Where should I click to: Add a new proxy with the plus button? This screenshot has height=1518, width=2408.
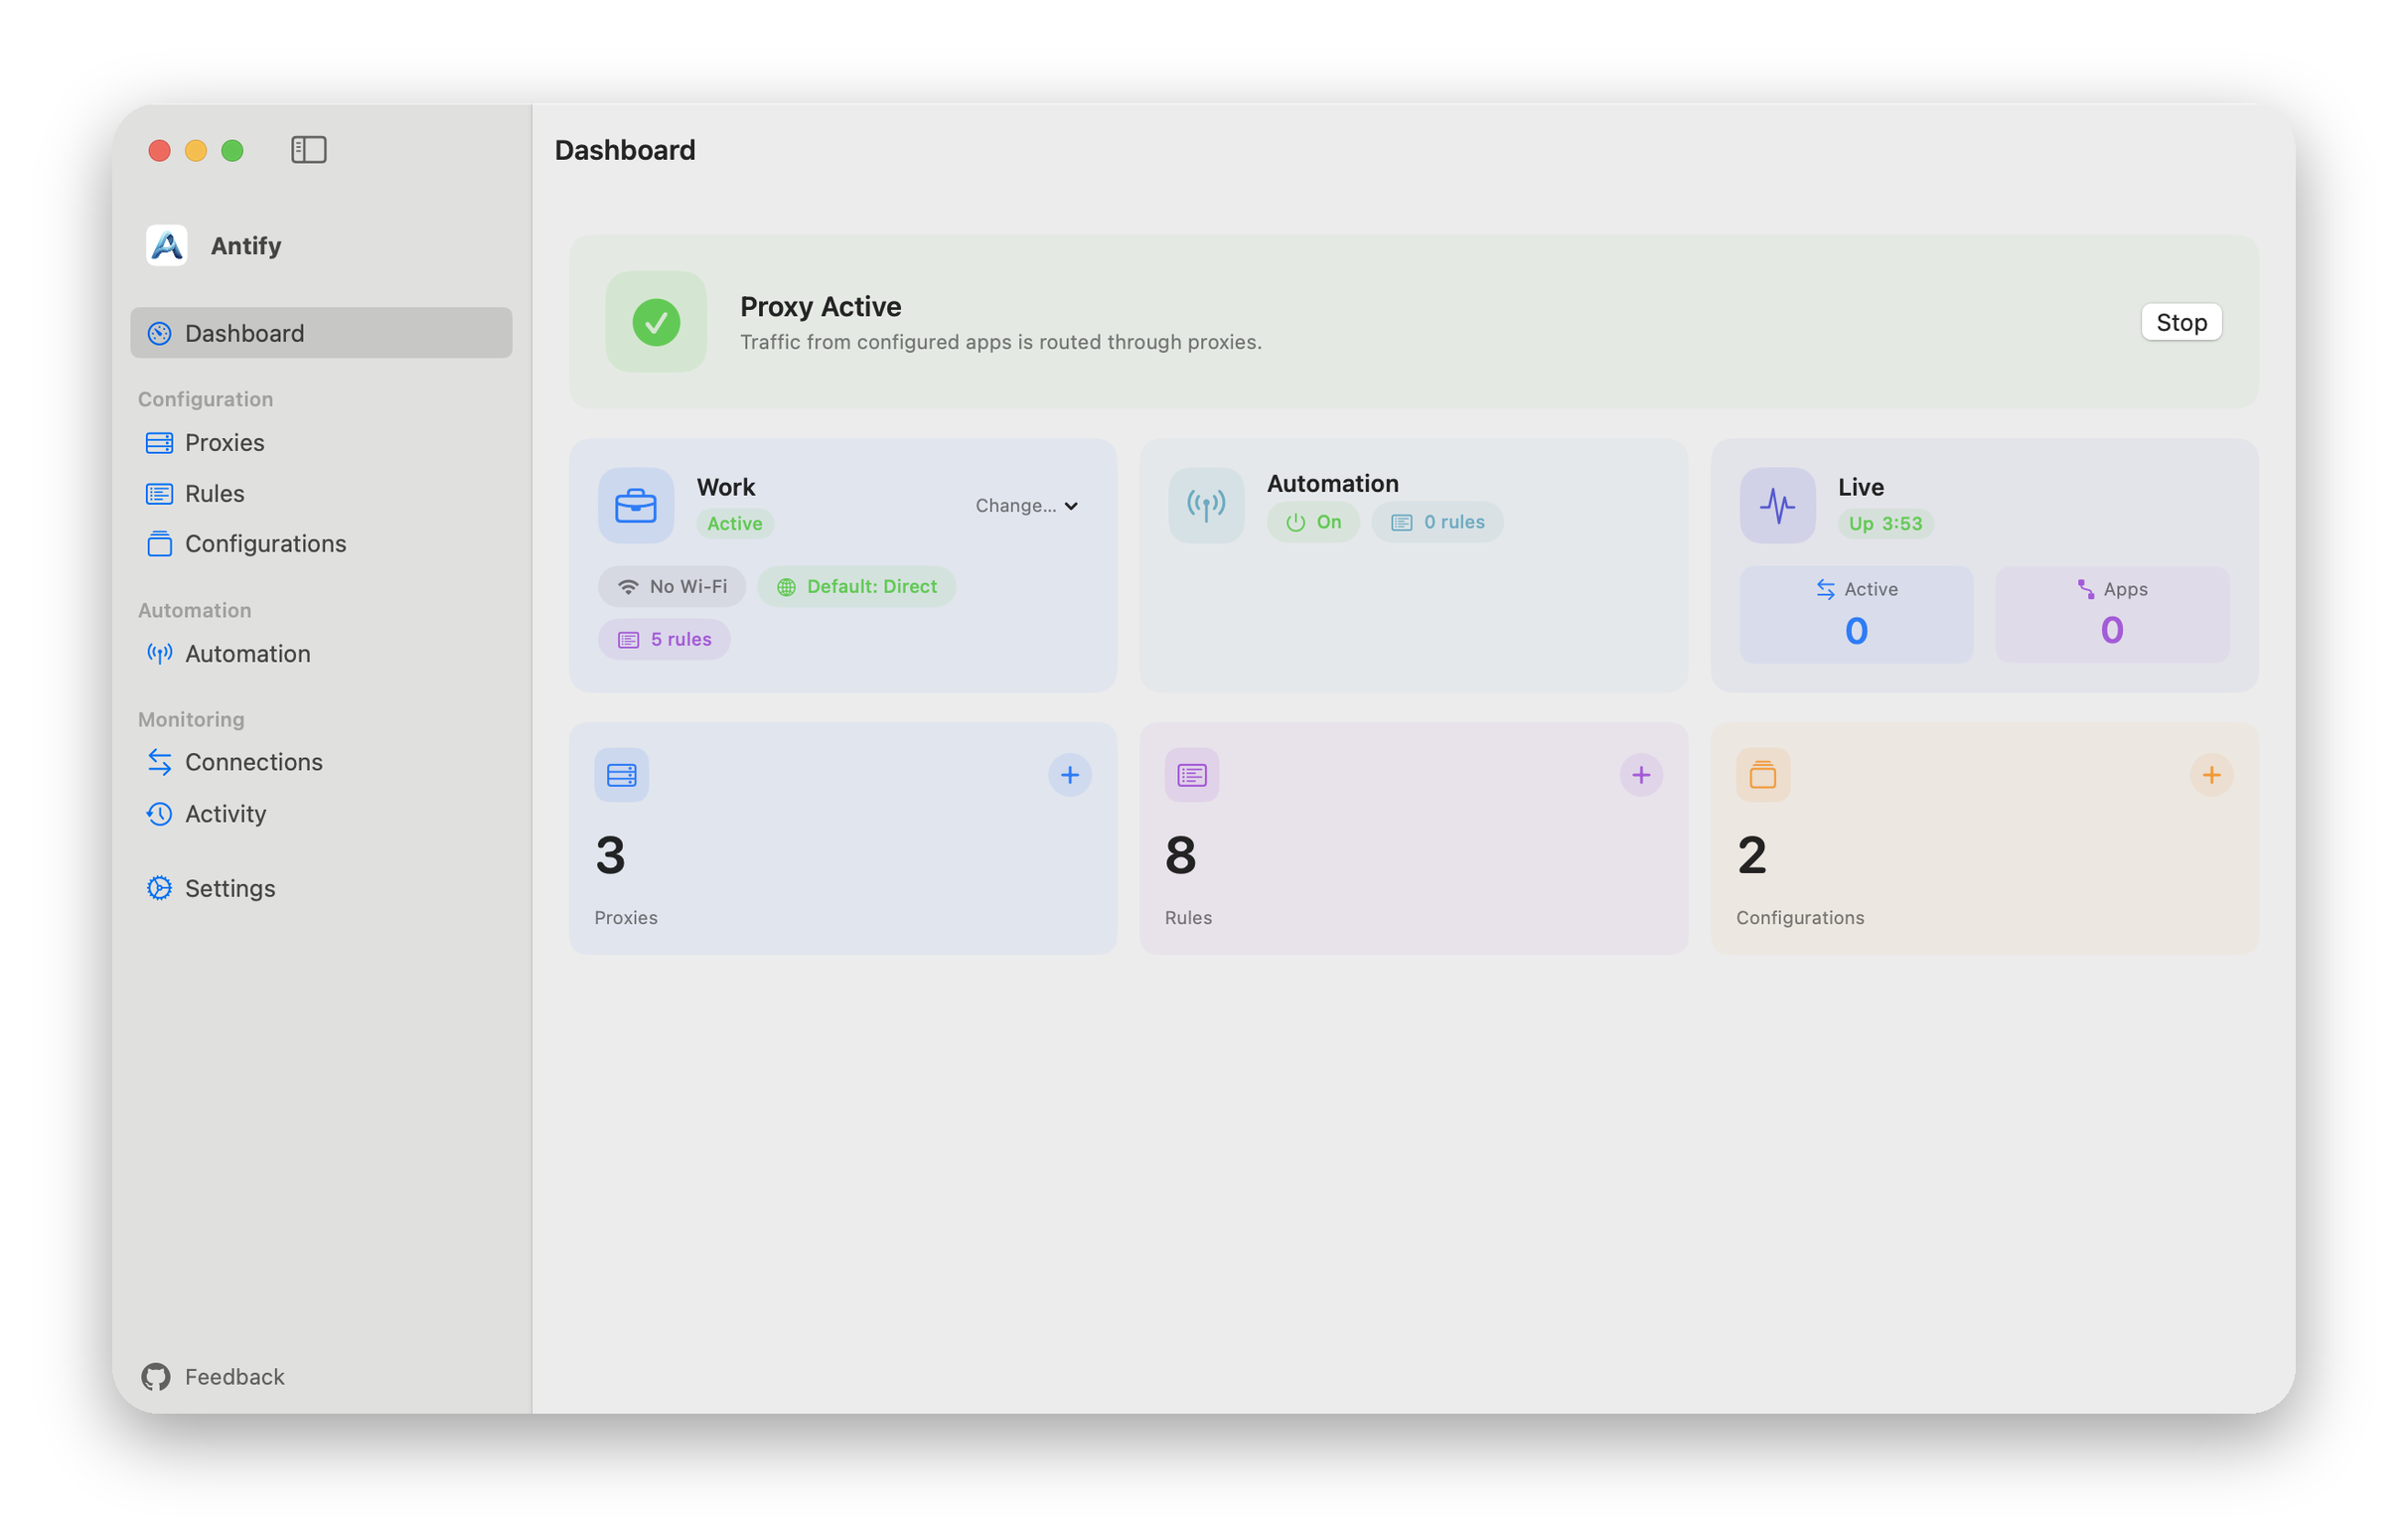pyautogui.click(x=1070, y=775)
